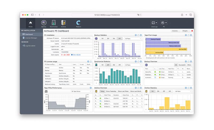214x130 pixels.
Task: Open the Restore module
Action: click(x=78, y=23)
